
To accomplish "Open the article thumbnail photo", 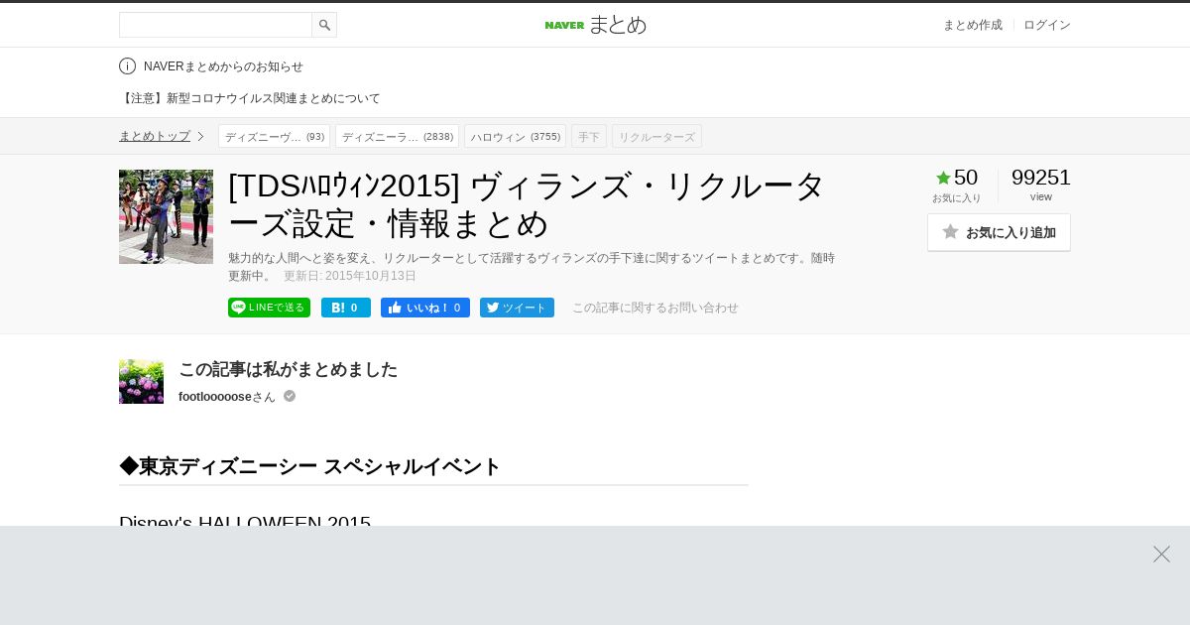I will [x=166, y=216].
